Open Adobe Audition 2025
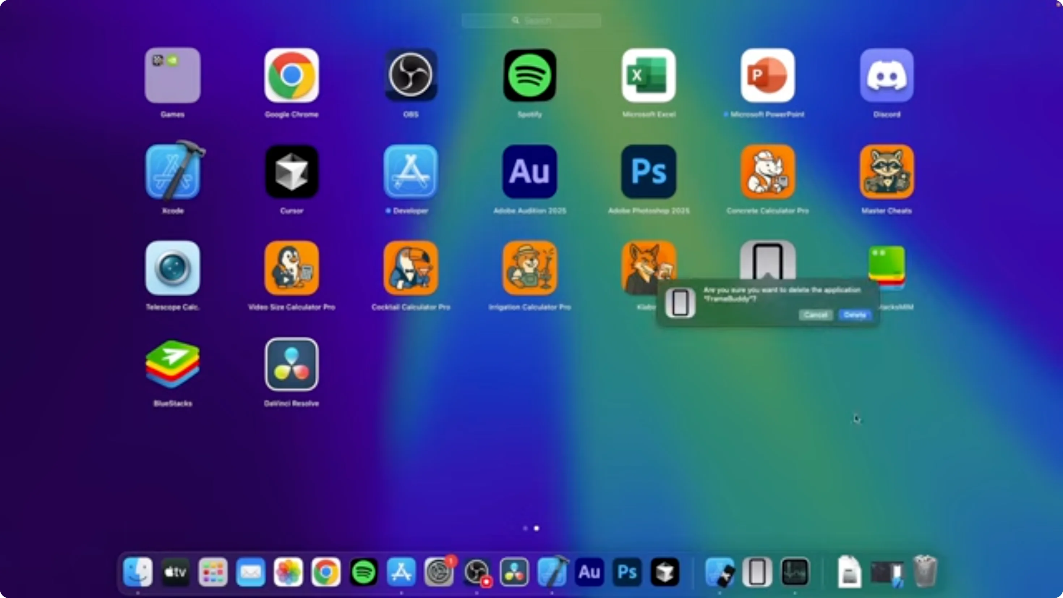The image size is (1063, 598). [x=529, y=172]
